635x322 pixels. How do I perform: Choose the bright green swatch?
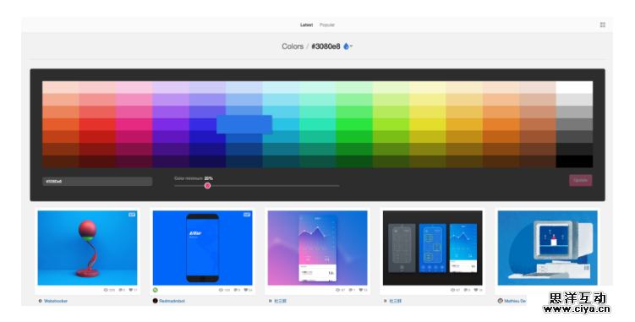coord(354,124)
